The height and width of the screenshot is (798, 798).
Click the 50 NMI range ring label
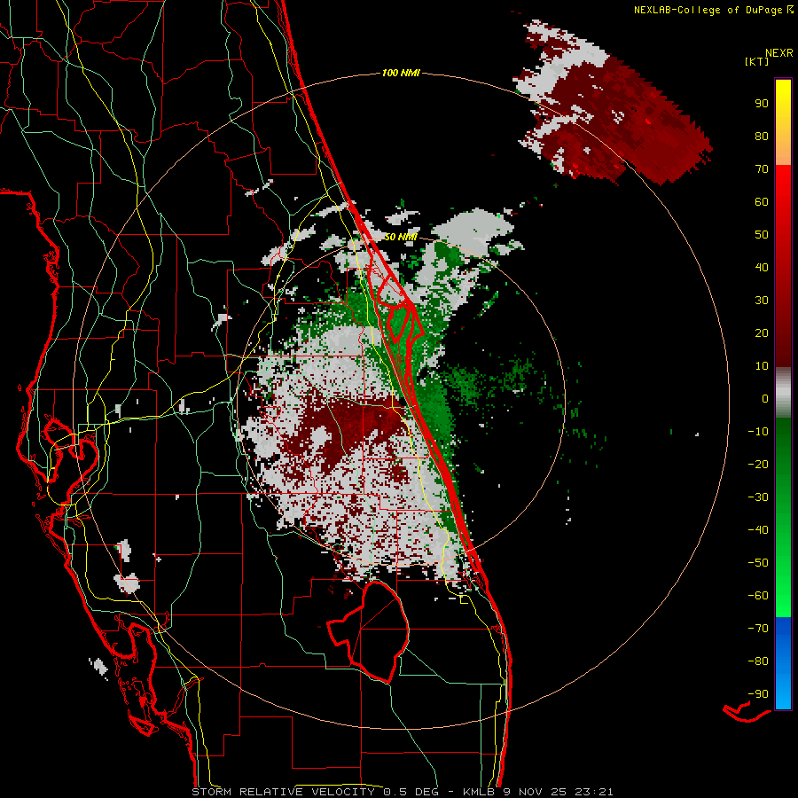coord(401,237)
